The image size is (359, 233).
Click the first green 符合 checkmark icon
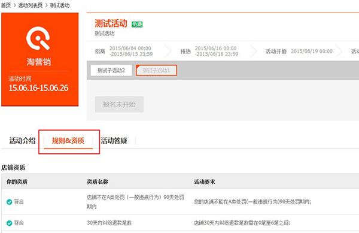(x=9, y=202)
